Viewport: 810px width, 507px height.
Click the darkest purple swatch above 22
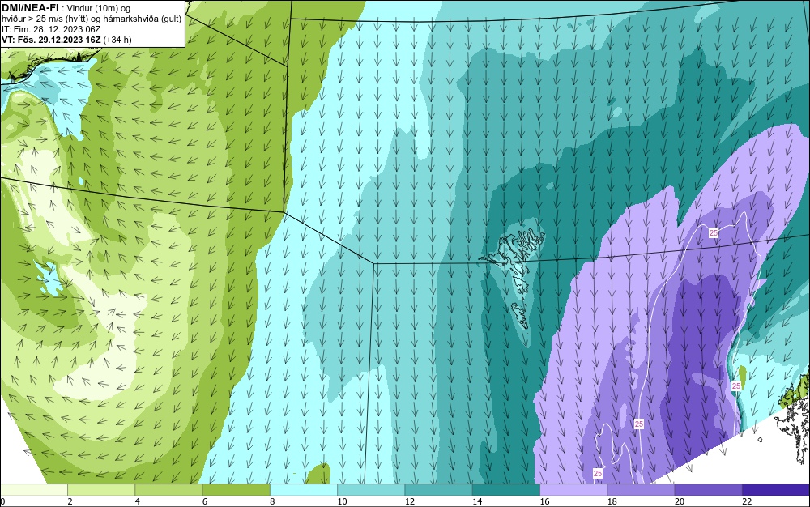pos(776,489)
